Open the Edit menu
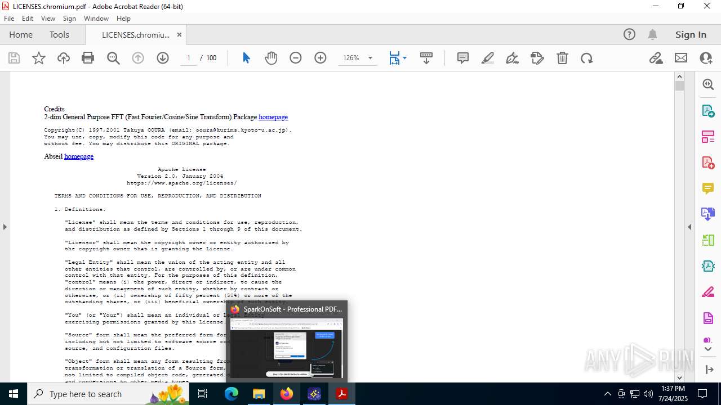 tap(28, 19)
